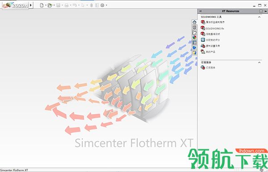268x172 pixels.
Task: Click the status bar icon at bottom right
Action: [x=261, y=170]
